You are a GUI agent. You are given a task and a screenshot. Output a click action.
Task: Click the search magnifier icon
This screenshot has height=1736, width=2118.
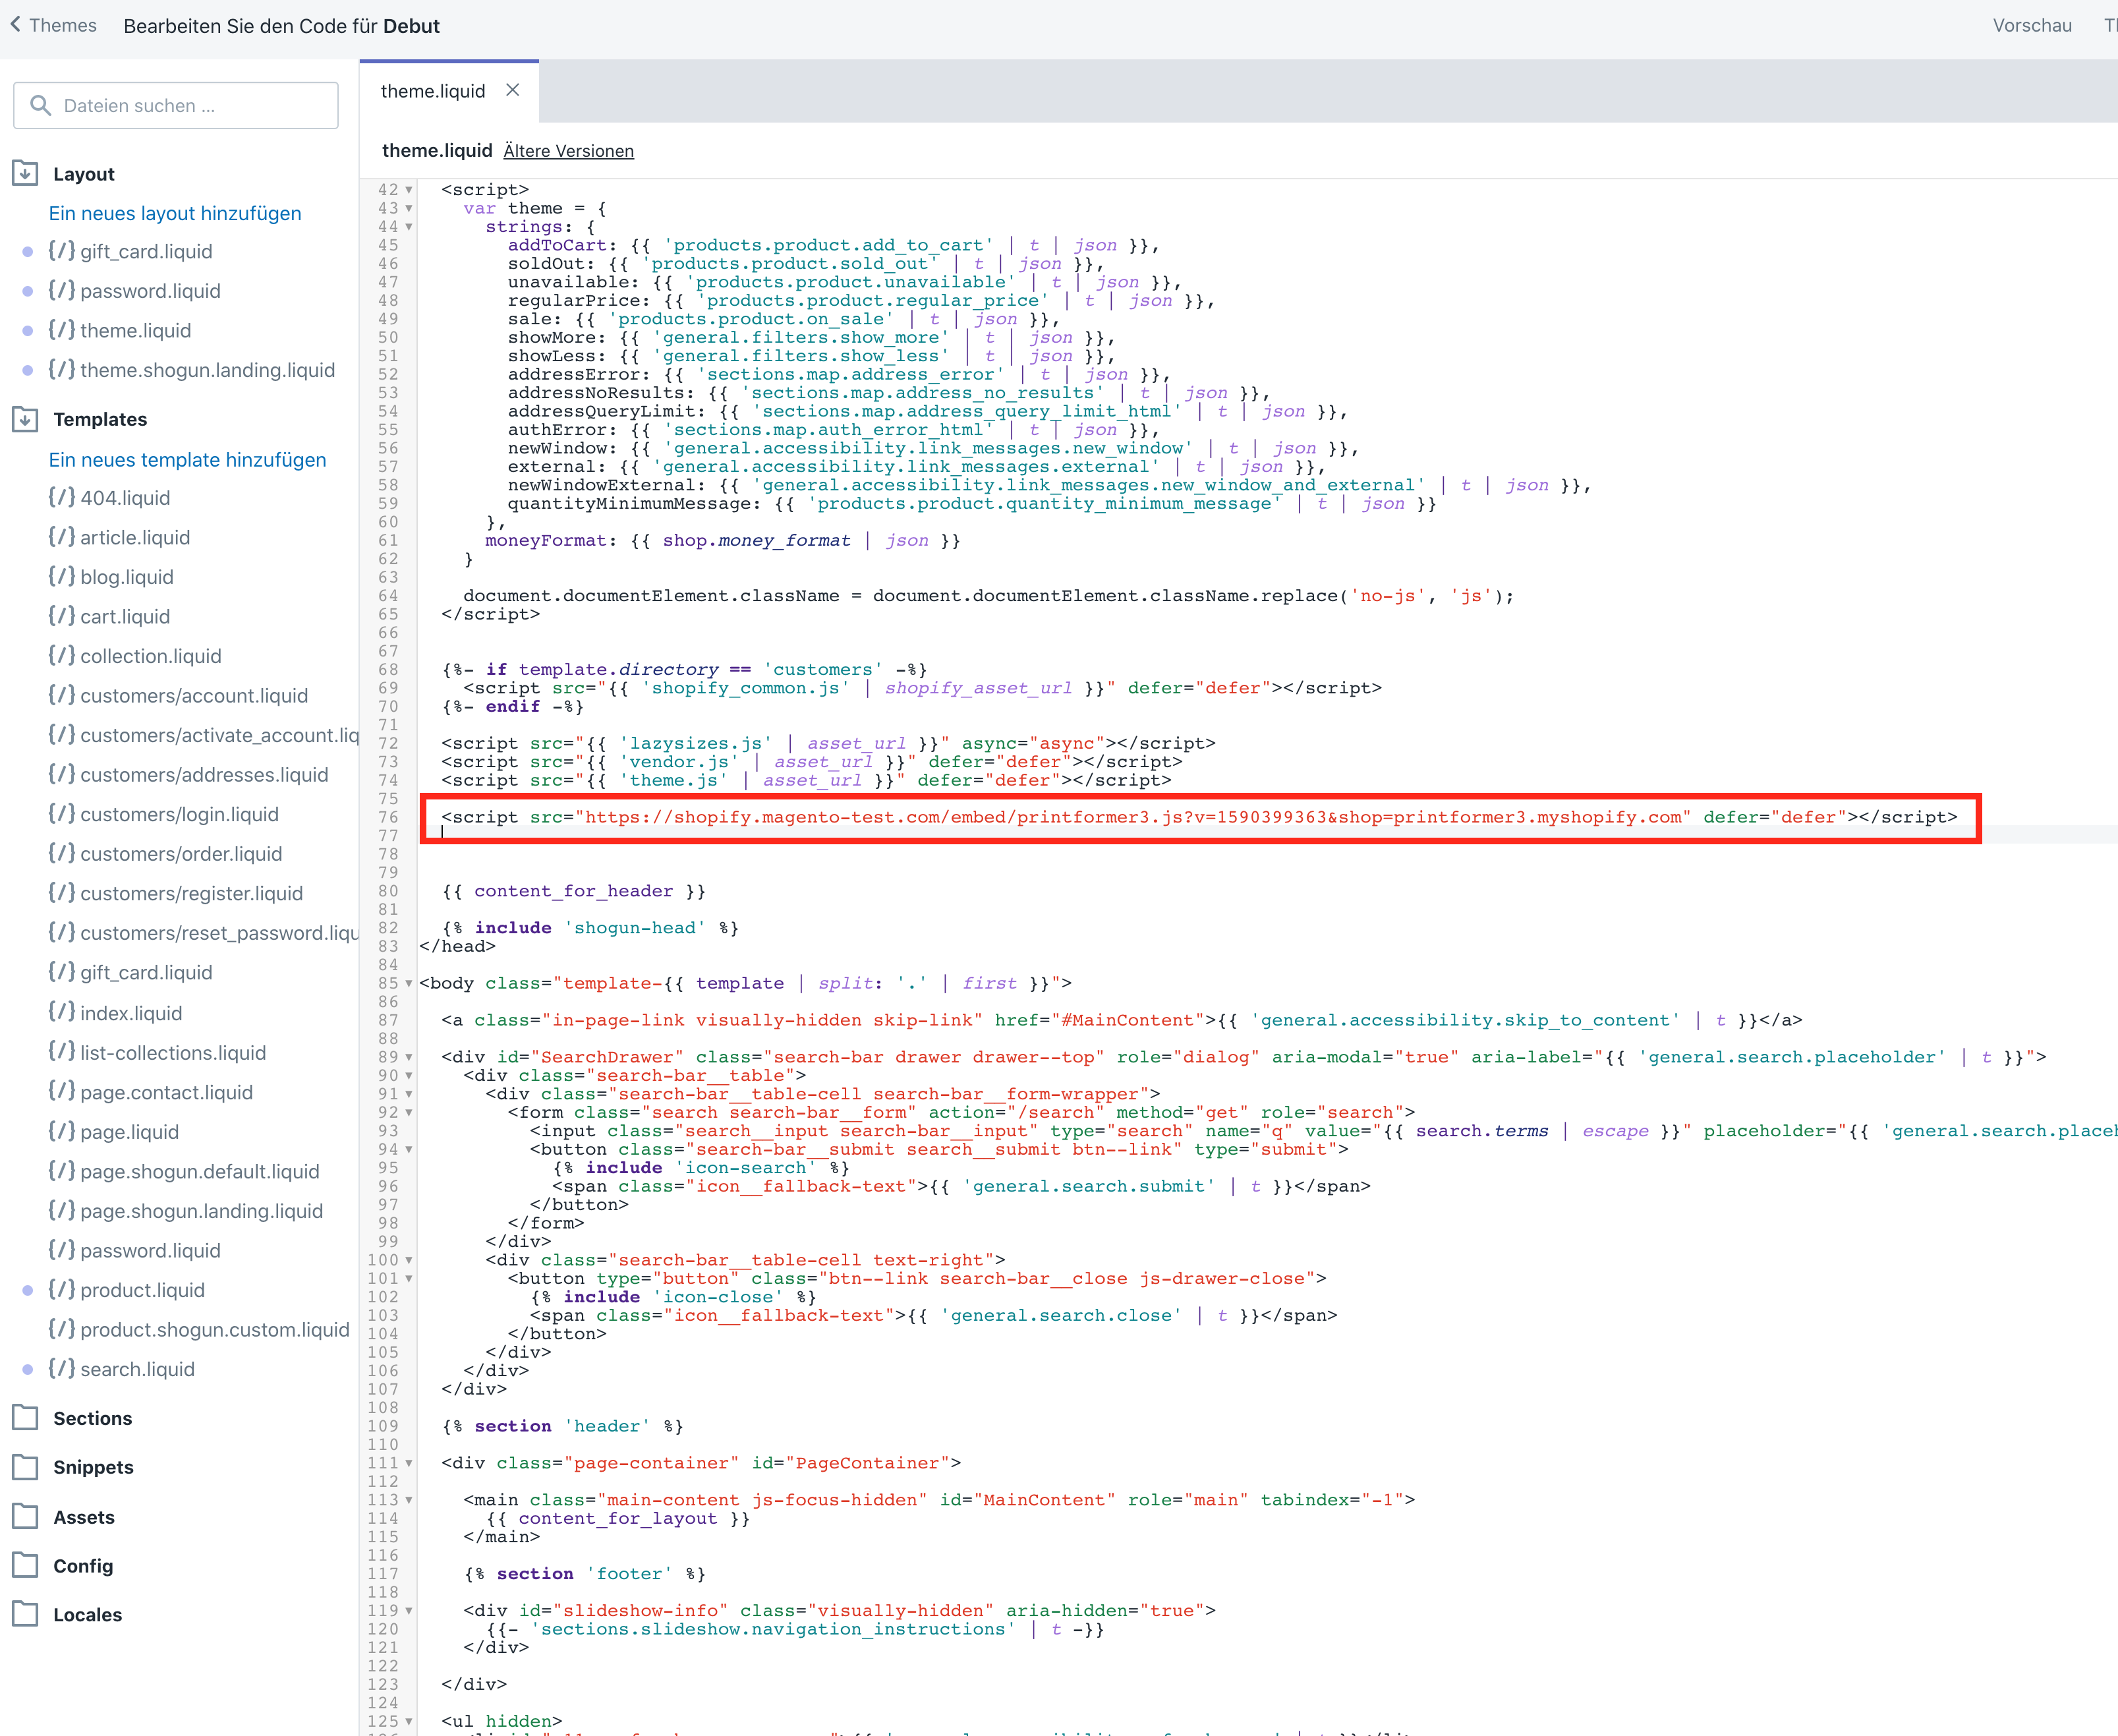coord(40,106)
